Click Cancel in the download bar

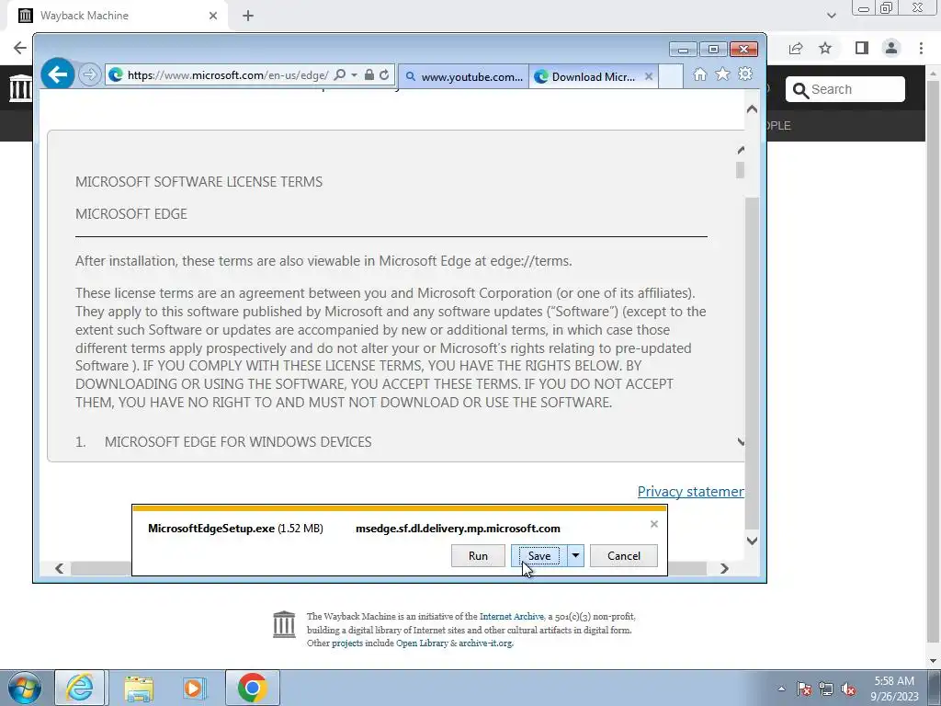[x=624, y=556]
